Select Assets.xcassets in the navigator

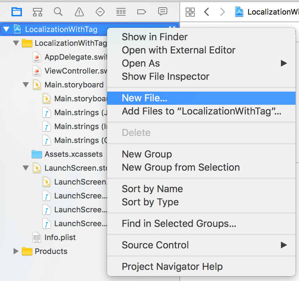[73, 154]
